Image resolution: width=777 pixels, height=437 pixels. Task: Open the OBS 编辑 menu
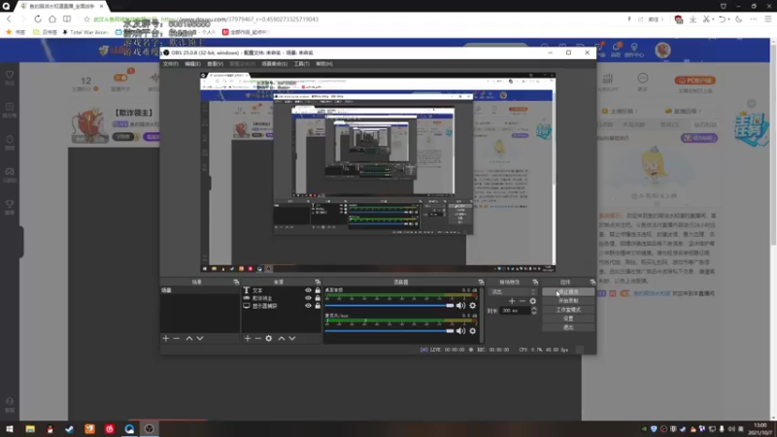pos(192,64)
